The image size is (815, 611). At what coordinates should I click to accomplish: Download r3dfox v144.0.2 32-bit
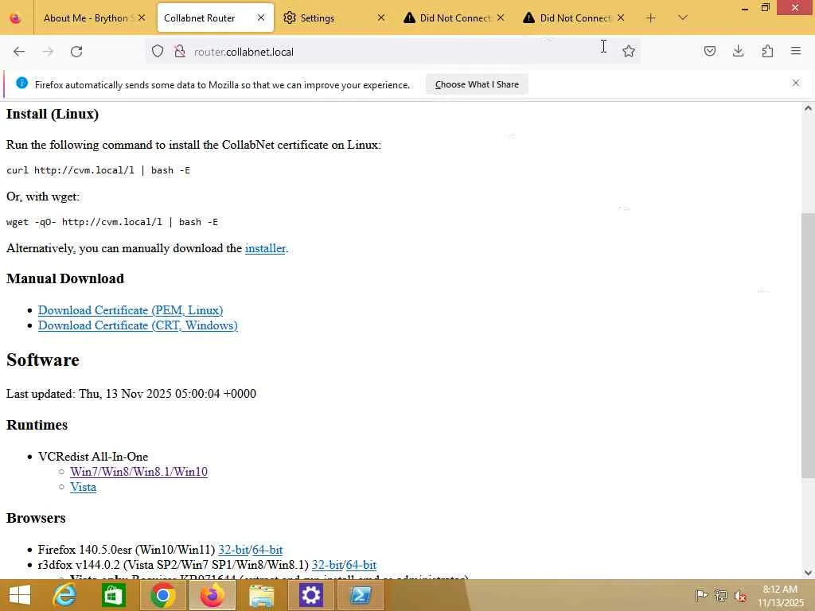pos(327,565)
